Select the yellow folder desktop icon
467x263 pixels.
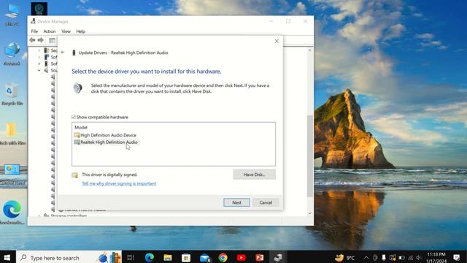click(x=12, y=133)
